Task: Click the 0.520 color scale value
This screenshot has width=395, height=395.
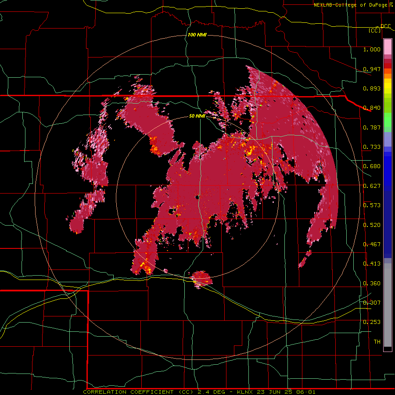Action: click(x=372, y=225)
